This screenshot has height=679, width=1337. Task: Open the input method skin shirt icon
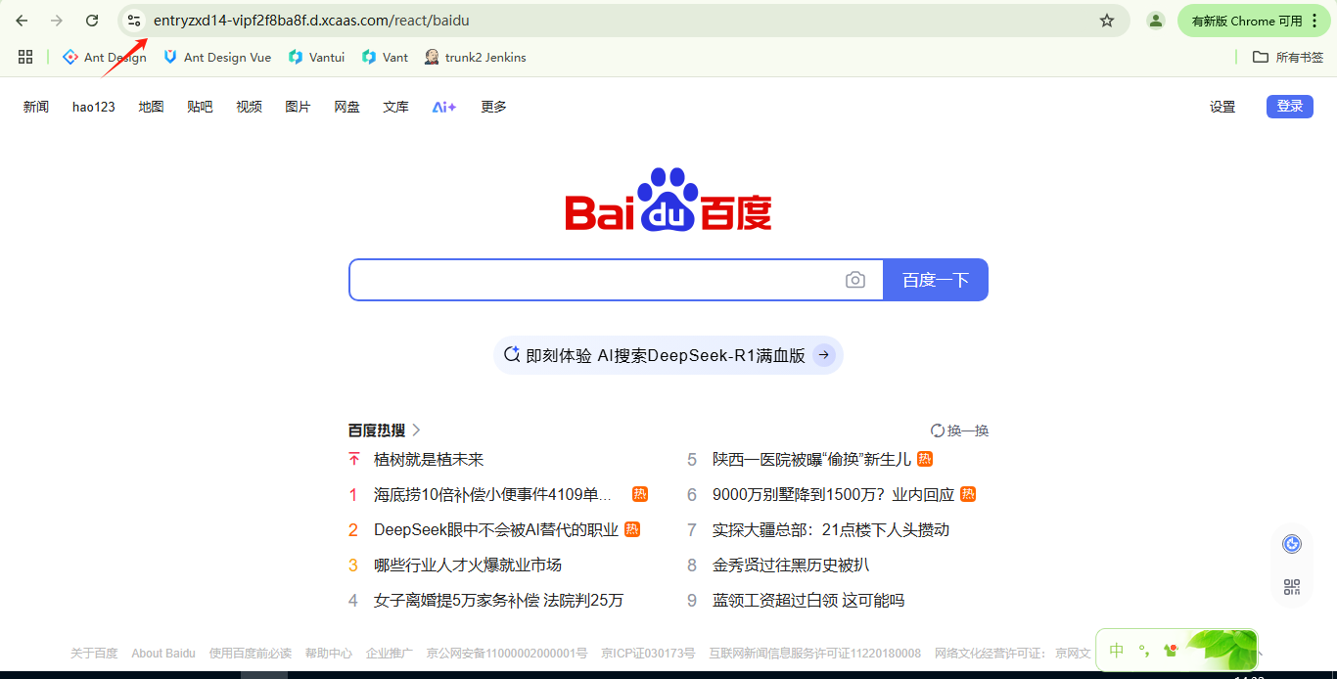(1171, 651)
